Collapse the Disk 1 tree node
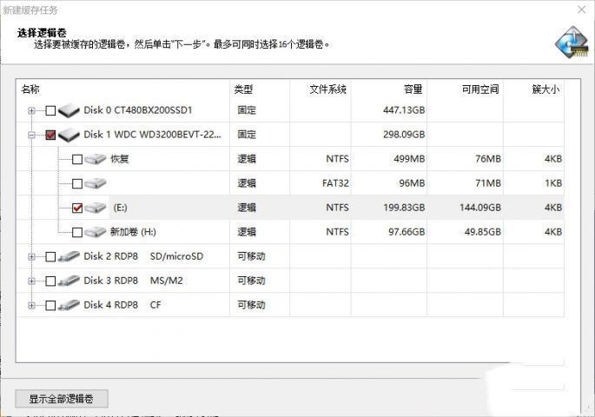This screenshot has width=595, height=417. coord(31,135)
